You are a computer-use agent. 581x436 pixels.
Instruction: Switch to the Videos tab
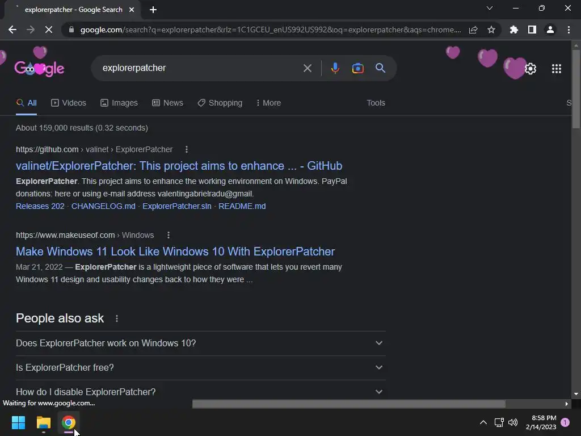(69, 103)
